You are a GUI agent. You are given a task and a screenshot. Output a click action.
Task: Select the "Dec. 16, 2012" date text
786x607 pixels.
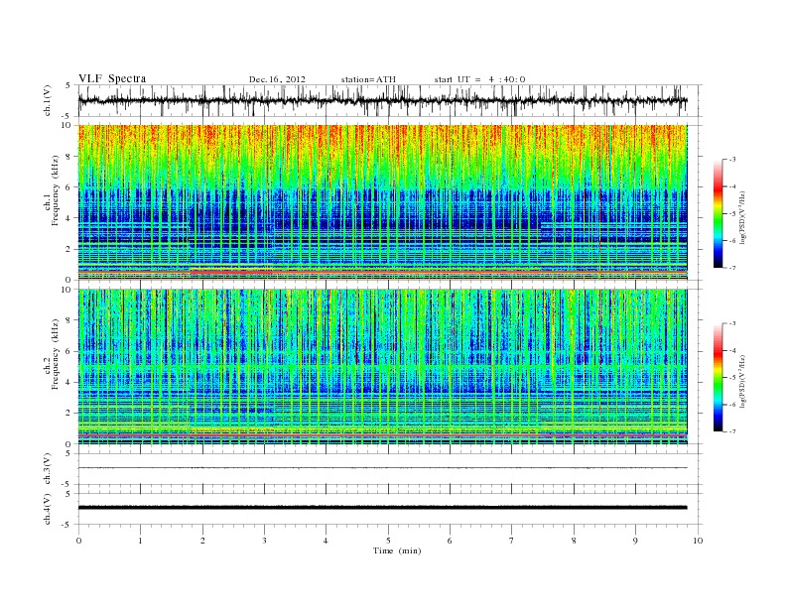277,79
